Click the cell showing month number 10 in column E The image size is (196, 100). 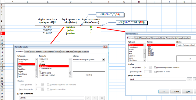91,27
